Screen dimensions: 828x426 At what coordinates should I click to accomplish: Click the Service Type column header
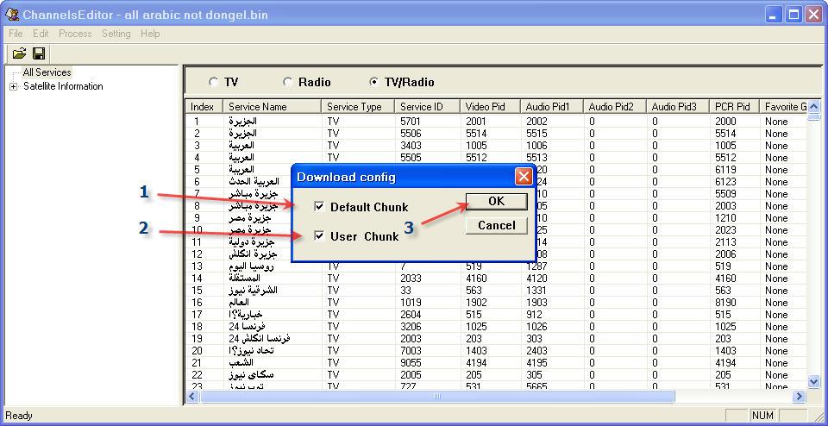point(358,107)
